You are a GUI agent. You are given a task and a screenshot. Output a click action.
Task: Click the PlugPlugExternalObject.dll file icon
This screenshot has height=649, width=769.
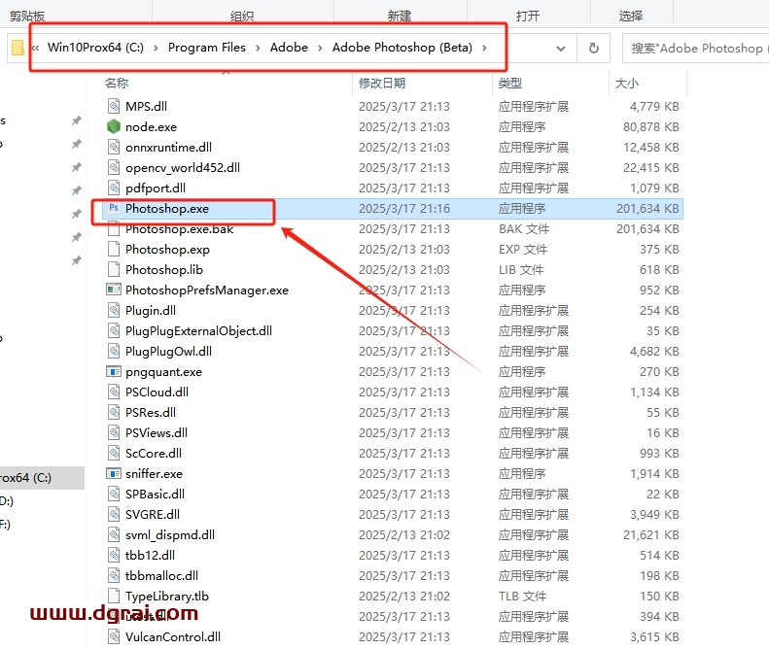pyautogui.click(x=114, y=330)
